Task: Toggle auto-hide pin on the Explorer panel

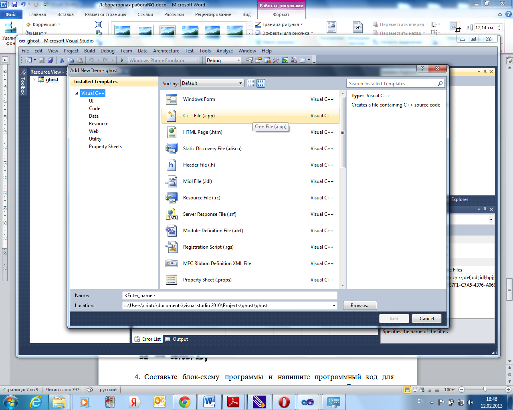Action: (x=485, y=209)
